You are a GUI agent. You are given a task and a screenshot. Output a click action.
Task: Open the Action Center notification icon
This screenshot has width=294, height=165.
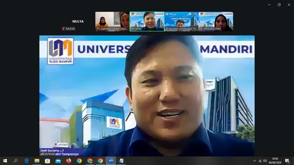[287, 161]
